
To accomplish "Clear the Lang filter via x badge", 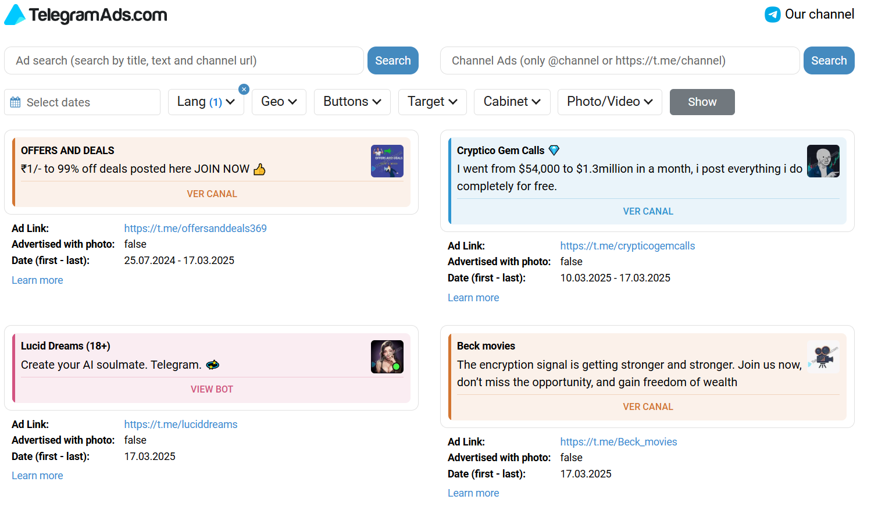I will [244, 89].
